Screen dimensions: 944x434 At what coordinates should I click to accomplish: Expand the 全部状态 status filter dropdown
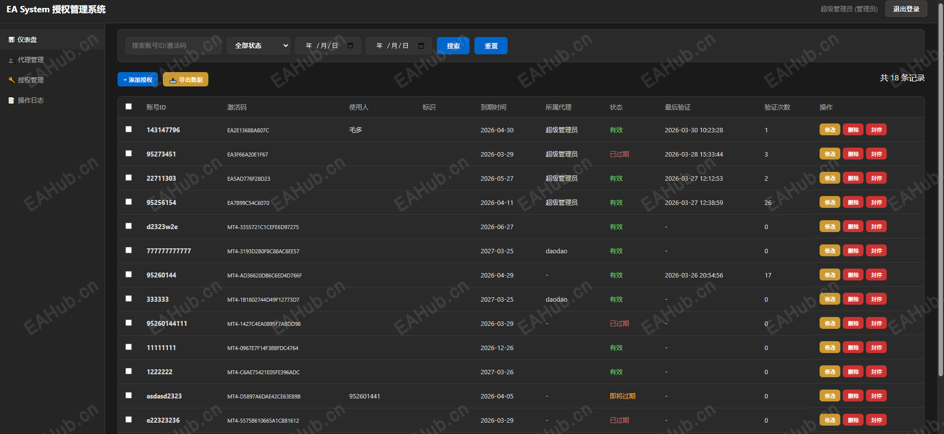[259, 45]
